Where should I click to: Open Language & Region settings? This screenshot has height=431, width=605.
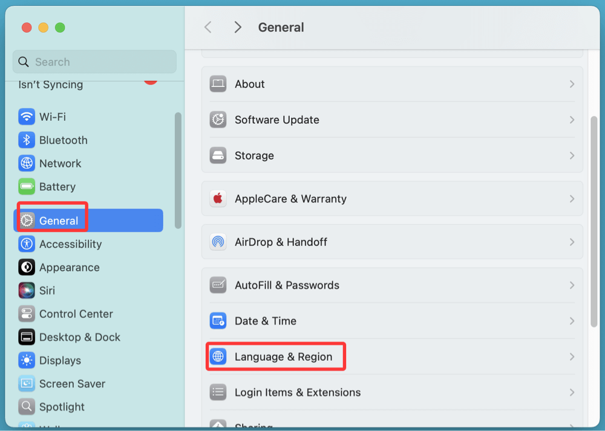[x=283, y=357]
